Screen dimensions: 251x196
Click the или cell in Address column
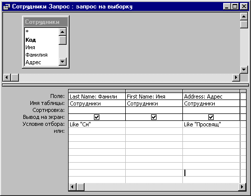(x=211, y=131)
